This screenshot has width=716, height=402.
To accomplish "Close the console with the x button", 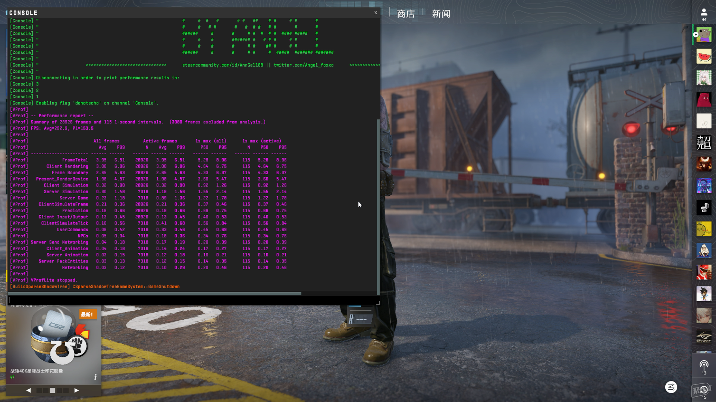I will 376,13.
